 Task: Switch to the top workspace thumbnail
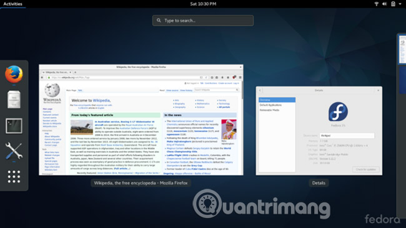click(402, 49)
